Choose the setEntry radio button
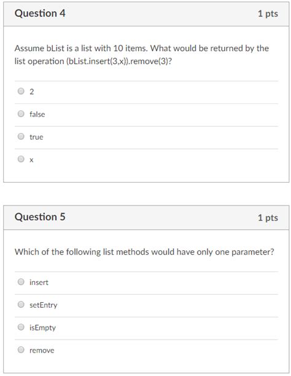This screenshot has width=291, height=376. coord(21,305)
